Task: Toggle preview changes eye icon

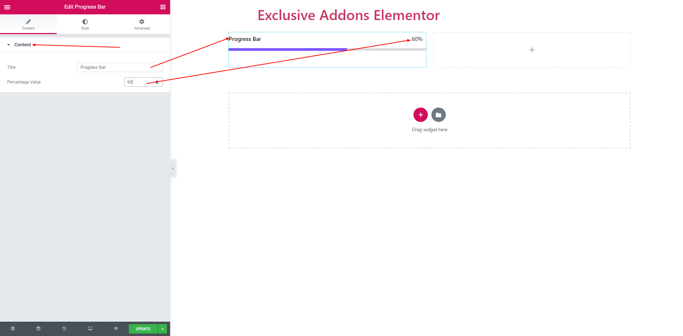Action: point(116,328)
